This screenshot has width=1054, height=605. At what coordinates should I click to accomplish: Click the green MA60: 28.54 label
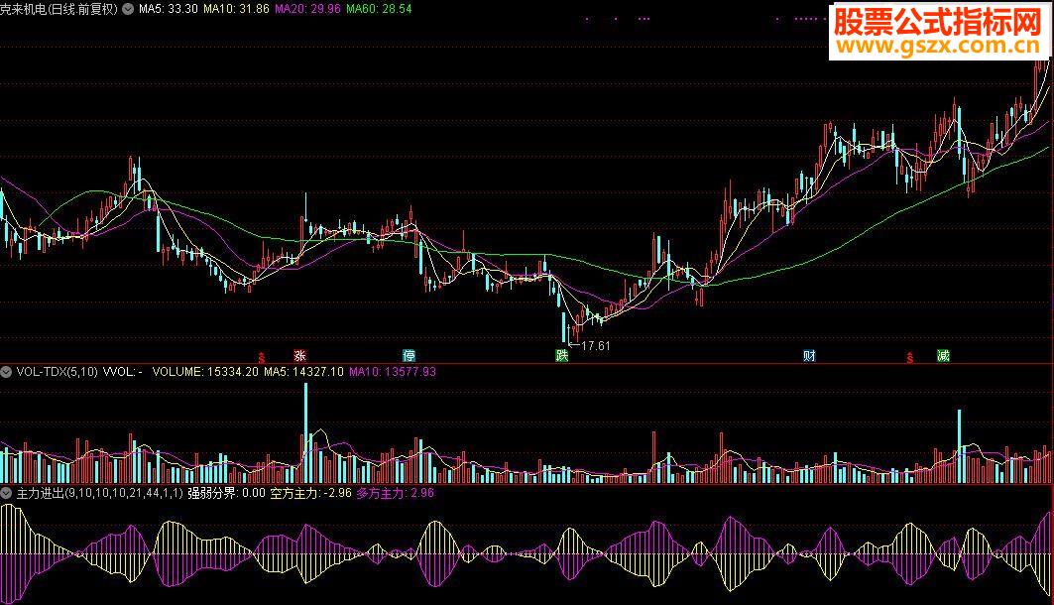379,9
